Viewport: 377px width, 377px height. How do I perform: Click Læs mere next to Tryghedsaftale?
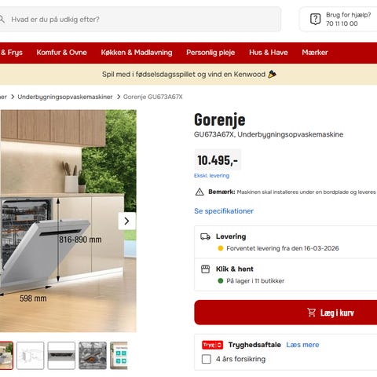coord(302,345)
